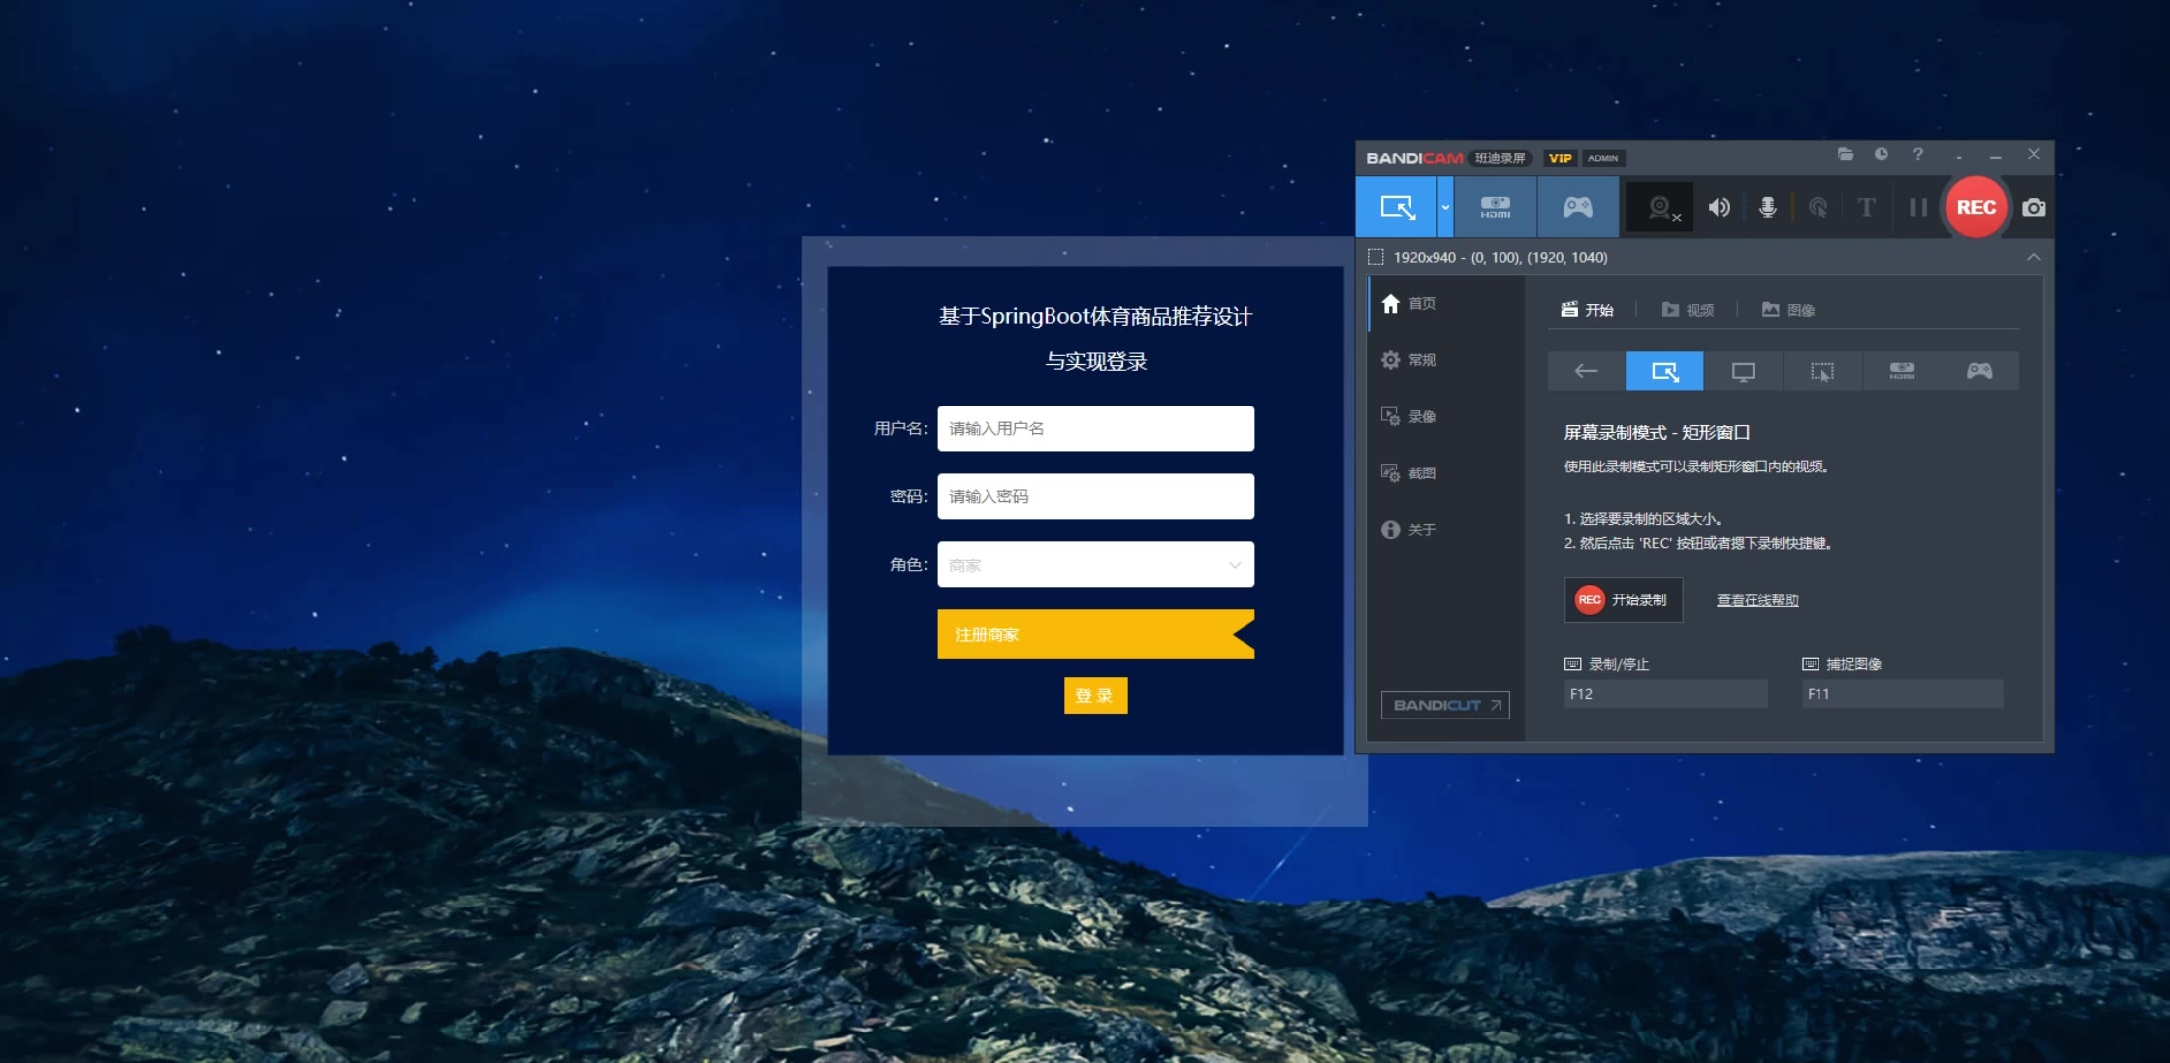Open the output folder icon in title bar
This screenshot has width=2170, height=1063.
point(1845,155)
